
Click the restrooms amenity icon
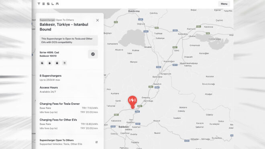coord(42,63)
